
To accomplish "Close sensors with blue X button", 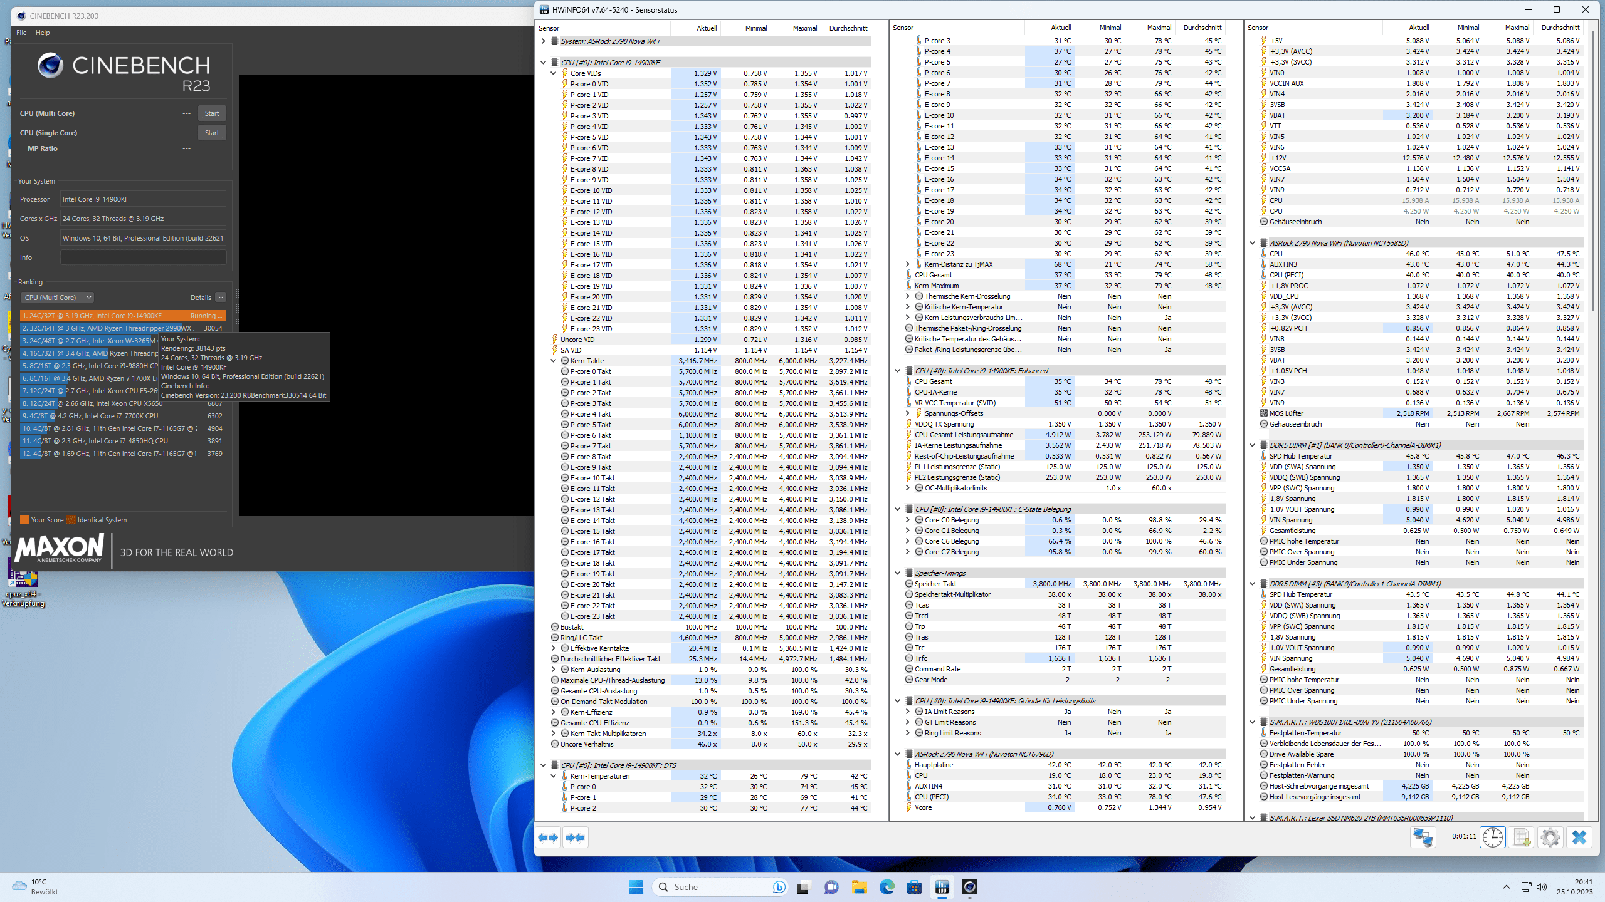I will (x=1579, y=837).
